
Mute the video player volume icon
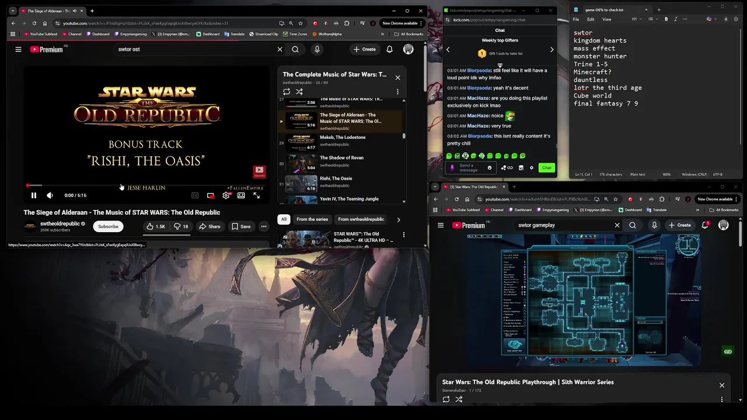tap(50, 195)
